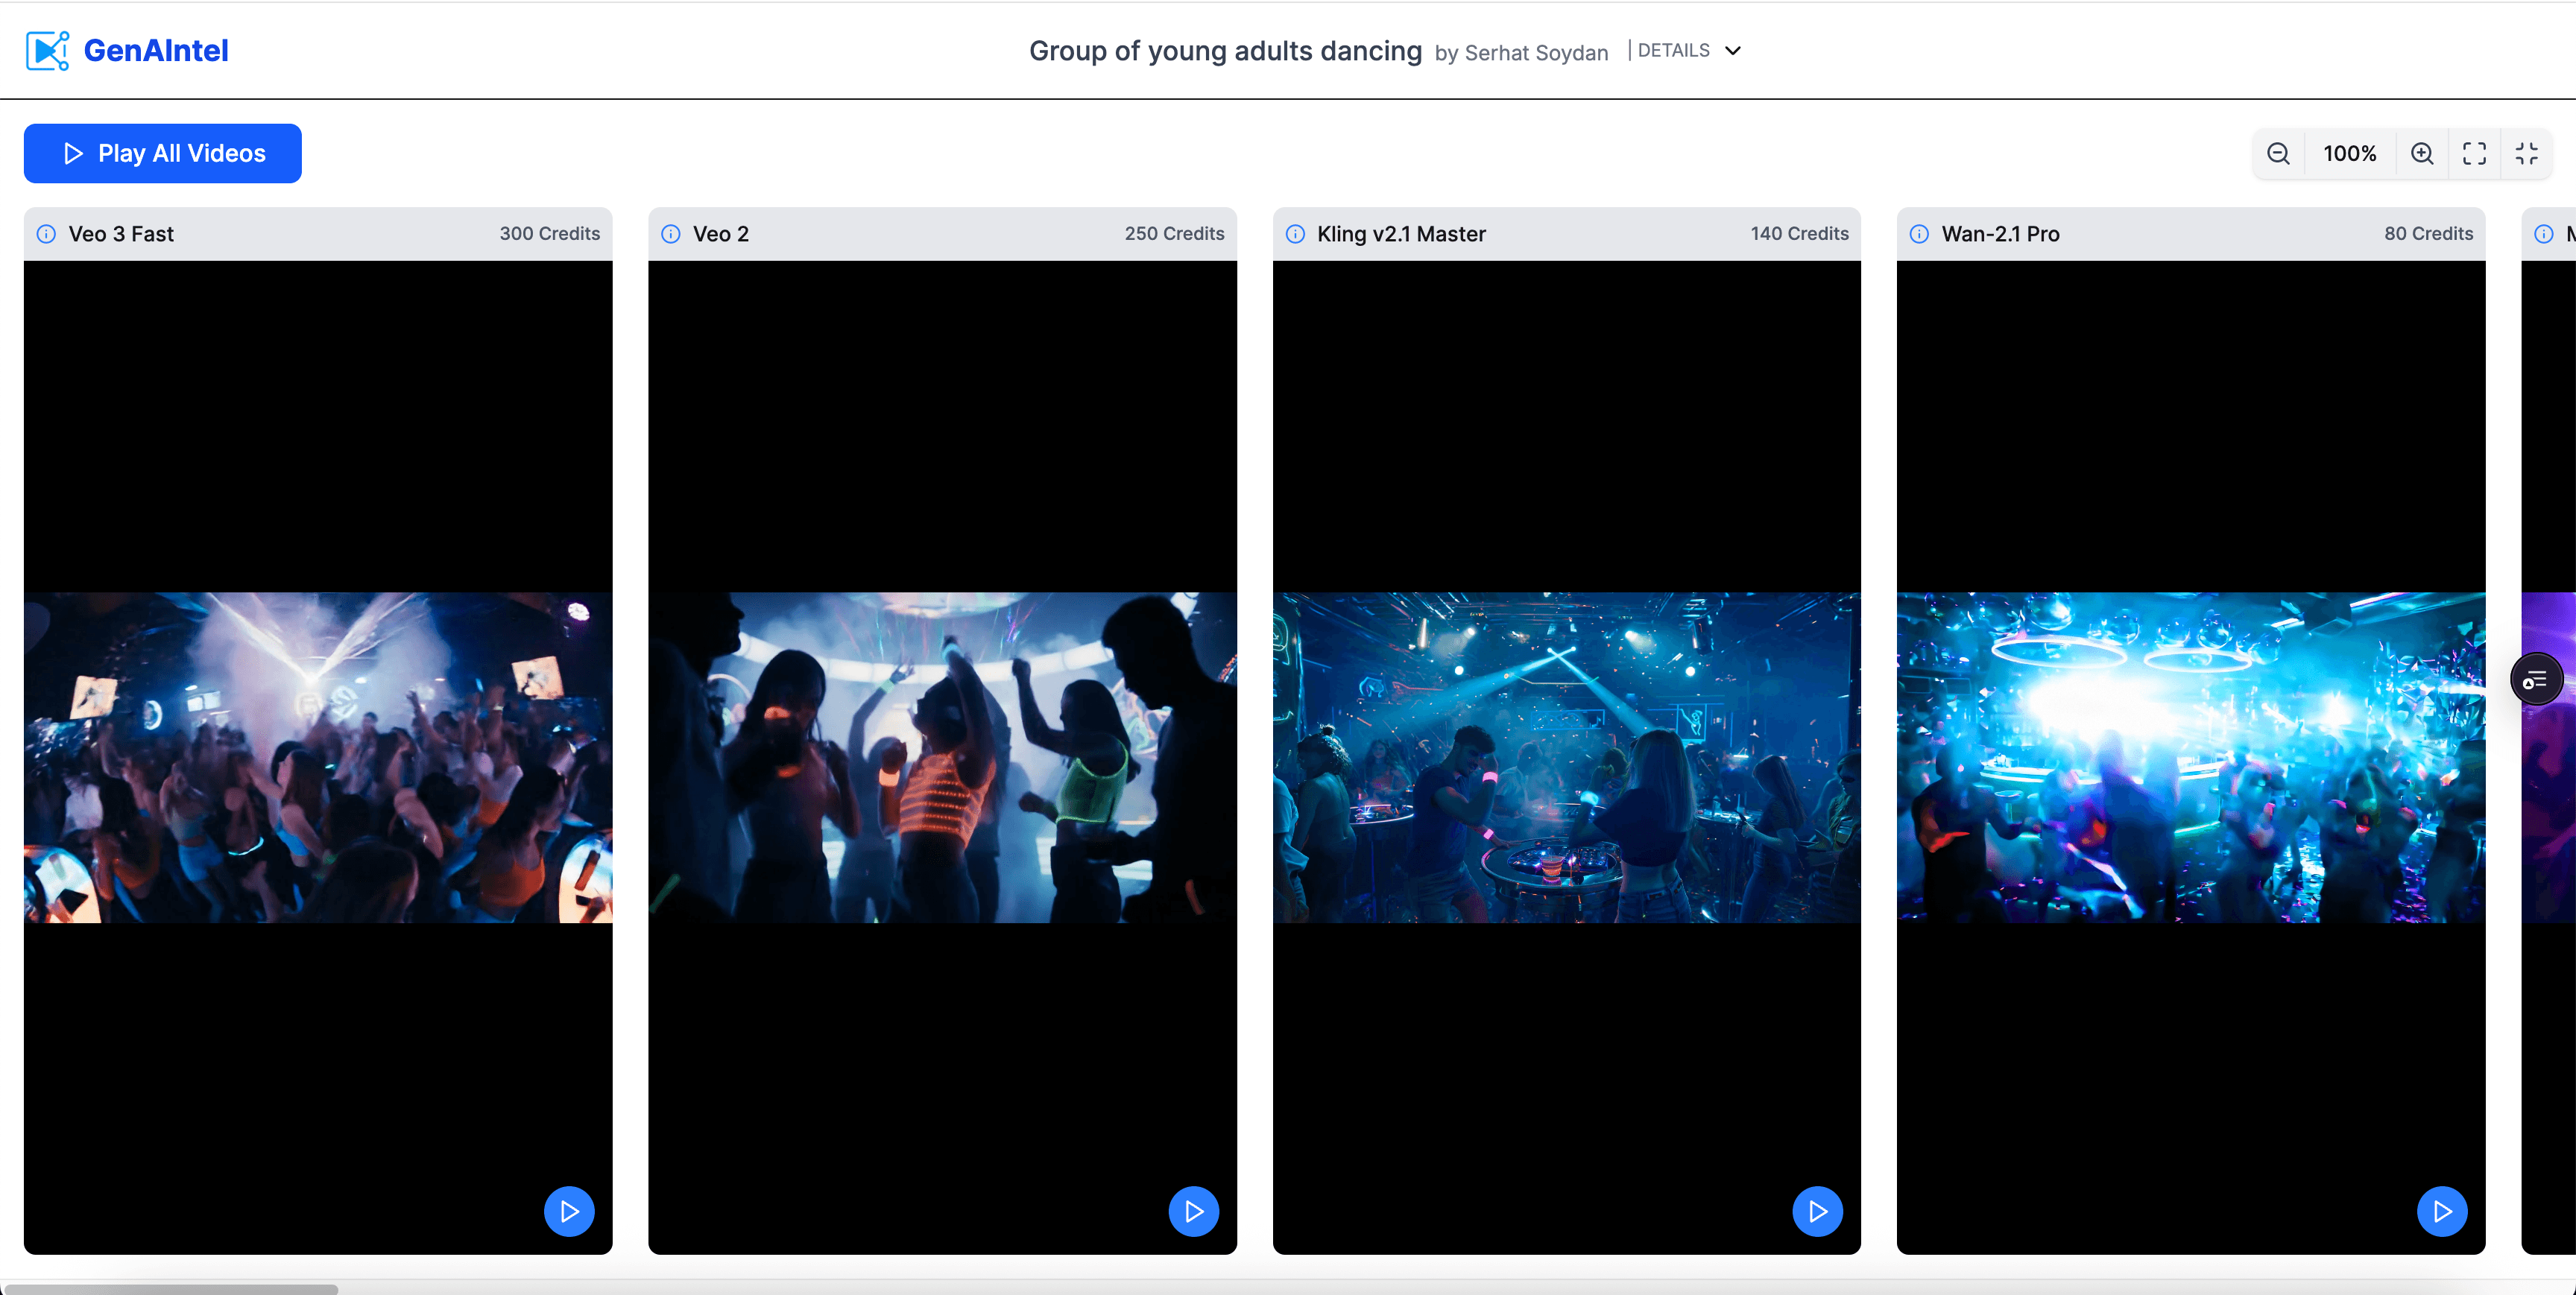
Task: Zoom out of the comparison view
Action: (x=2278, y=153)
